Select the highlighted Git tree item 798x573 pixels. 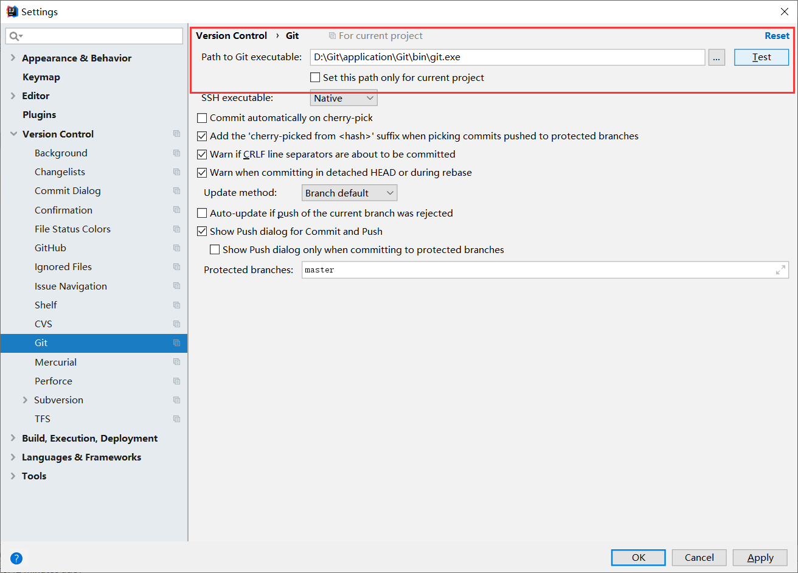[94, 343]
